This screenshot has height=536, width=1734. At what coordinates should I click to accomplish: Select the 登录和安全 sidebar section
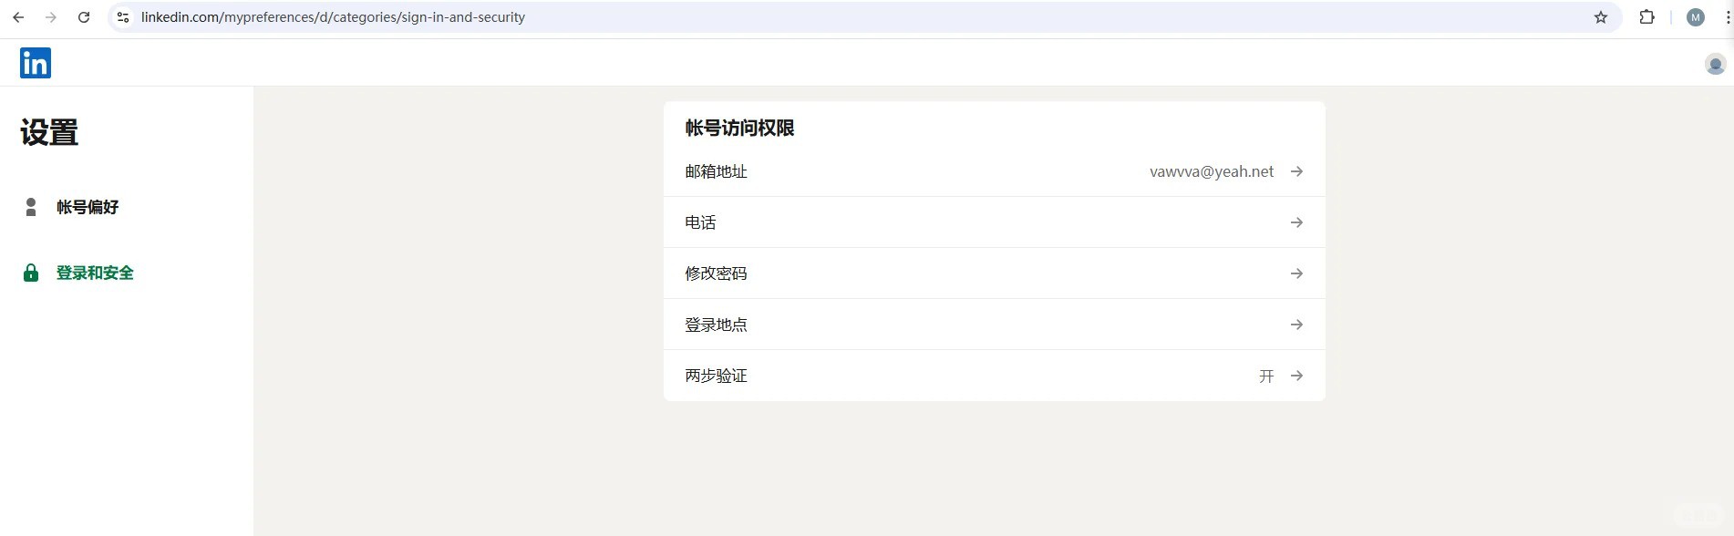pos(95,273)
